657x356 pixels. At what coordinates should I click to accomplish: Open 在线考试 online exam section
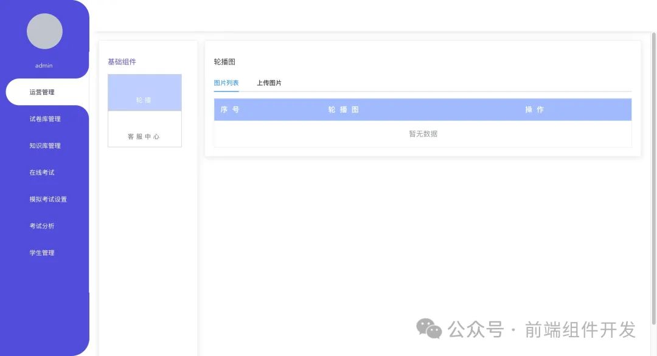[43, 172]
